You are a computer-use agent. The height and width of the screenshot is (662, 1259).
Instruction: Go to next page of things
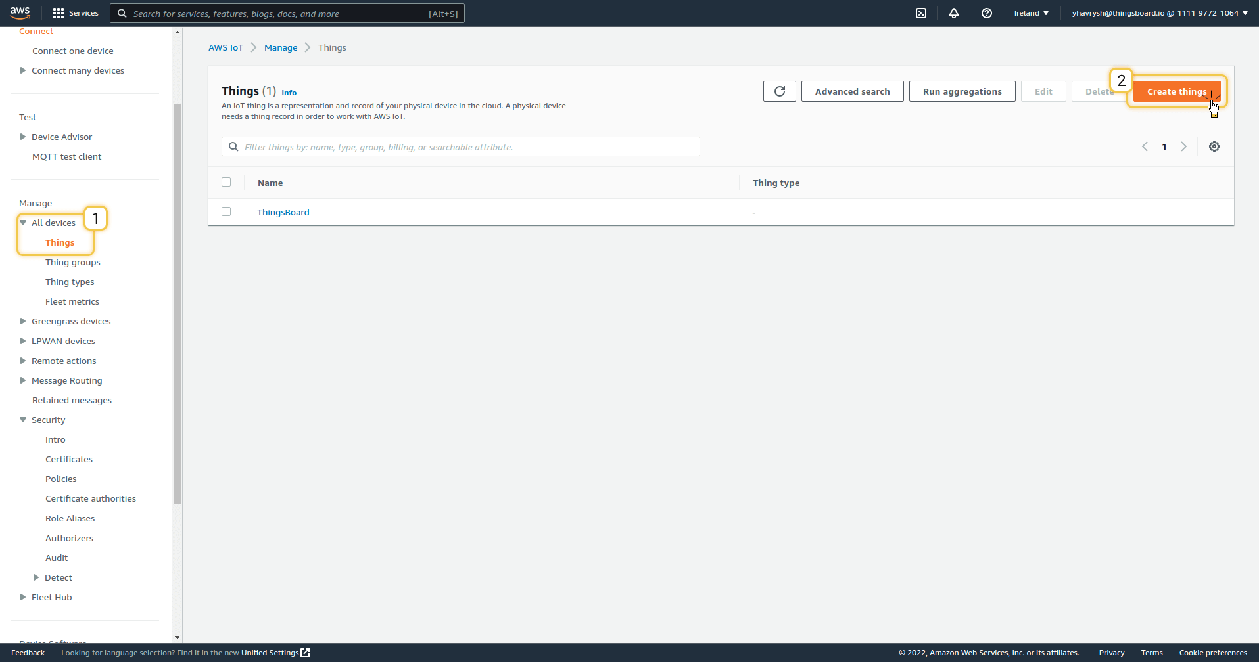click(1183, 146)
